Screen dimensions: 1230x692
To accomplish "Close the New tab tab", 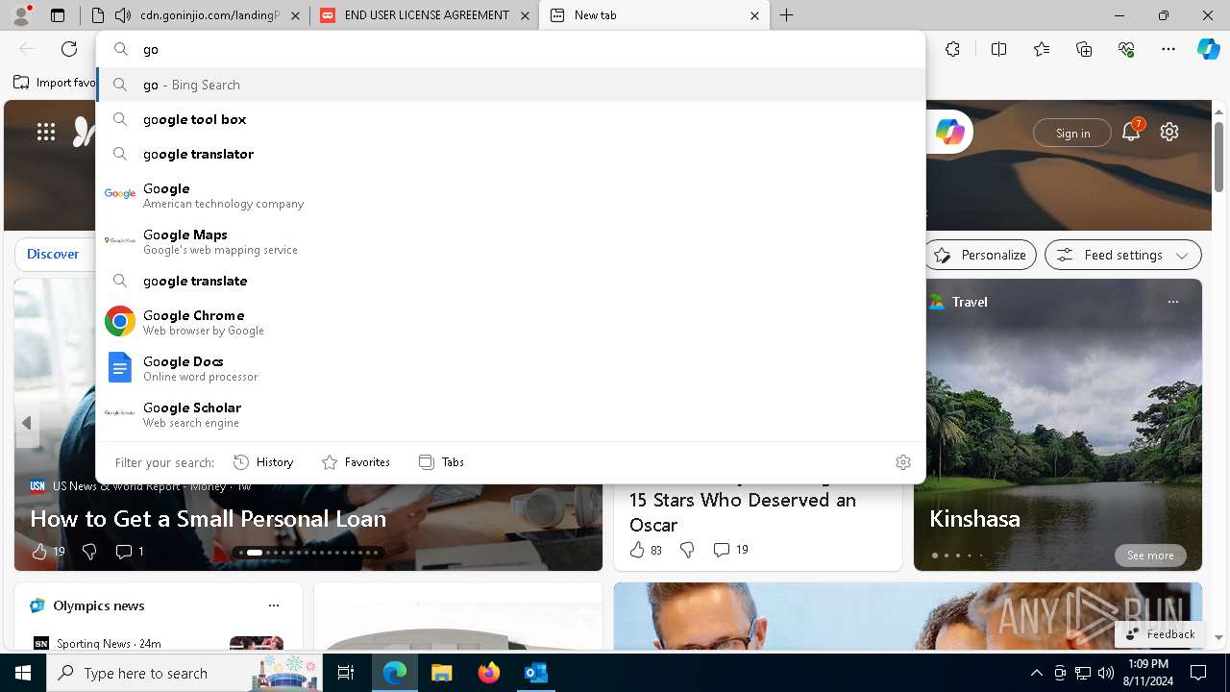I will coord(754,15).
